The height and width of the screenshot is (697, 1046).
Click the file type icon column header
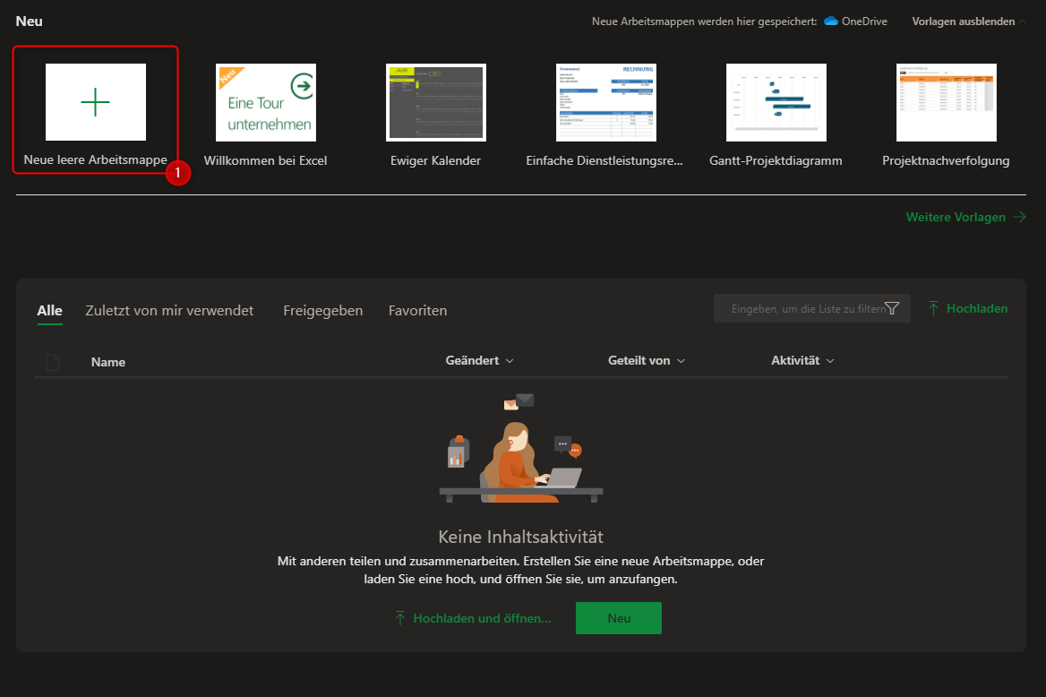pos(53,362)
